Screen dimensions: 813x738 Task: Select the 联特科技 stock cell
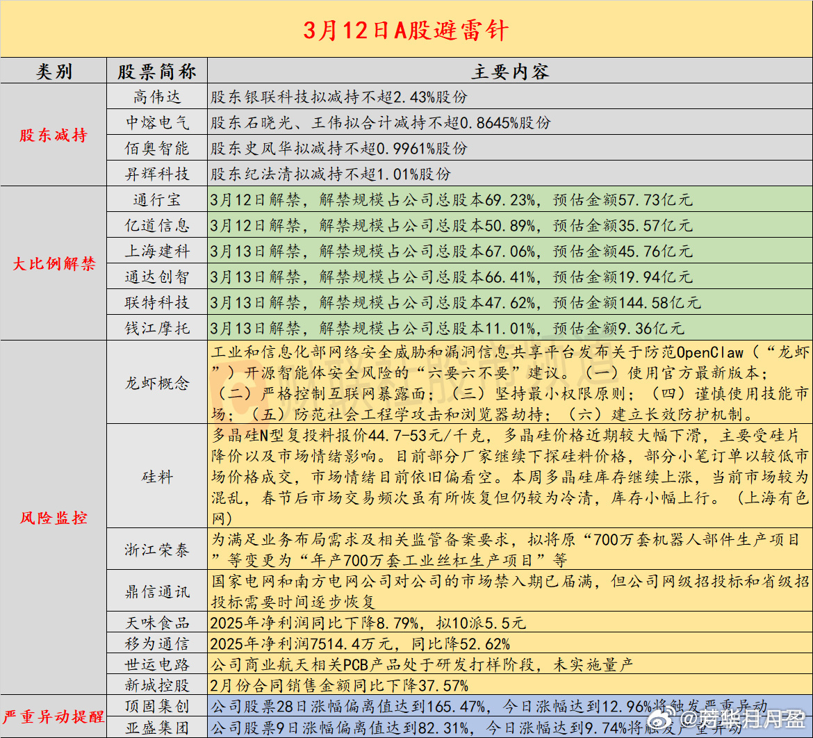156,302
